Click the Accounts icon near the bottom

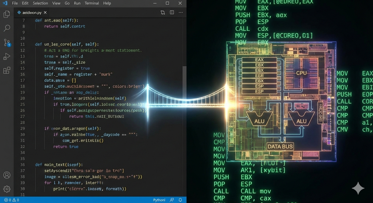[x=7, y=175]
